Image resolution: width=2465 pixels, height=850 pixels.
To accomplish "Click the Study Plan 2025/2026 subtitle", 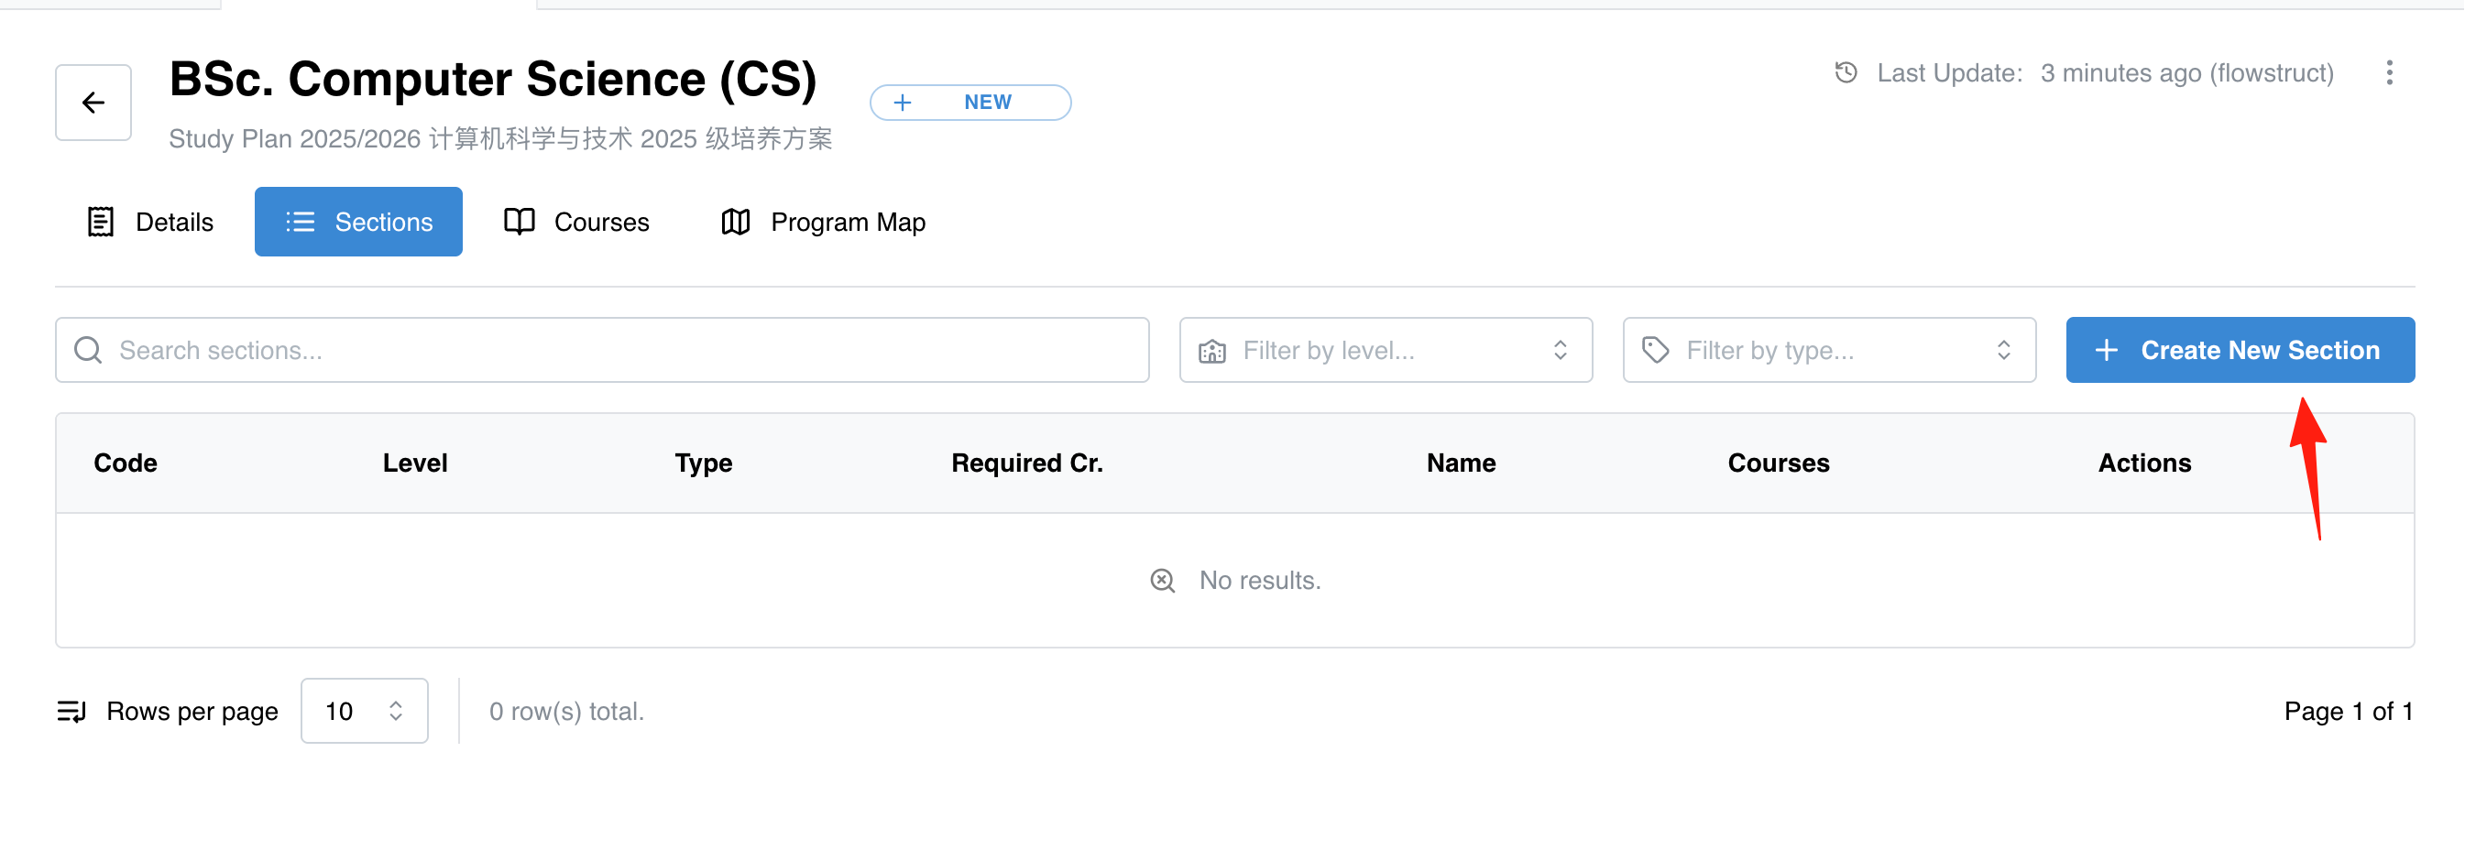I will [500, 138].
